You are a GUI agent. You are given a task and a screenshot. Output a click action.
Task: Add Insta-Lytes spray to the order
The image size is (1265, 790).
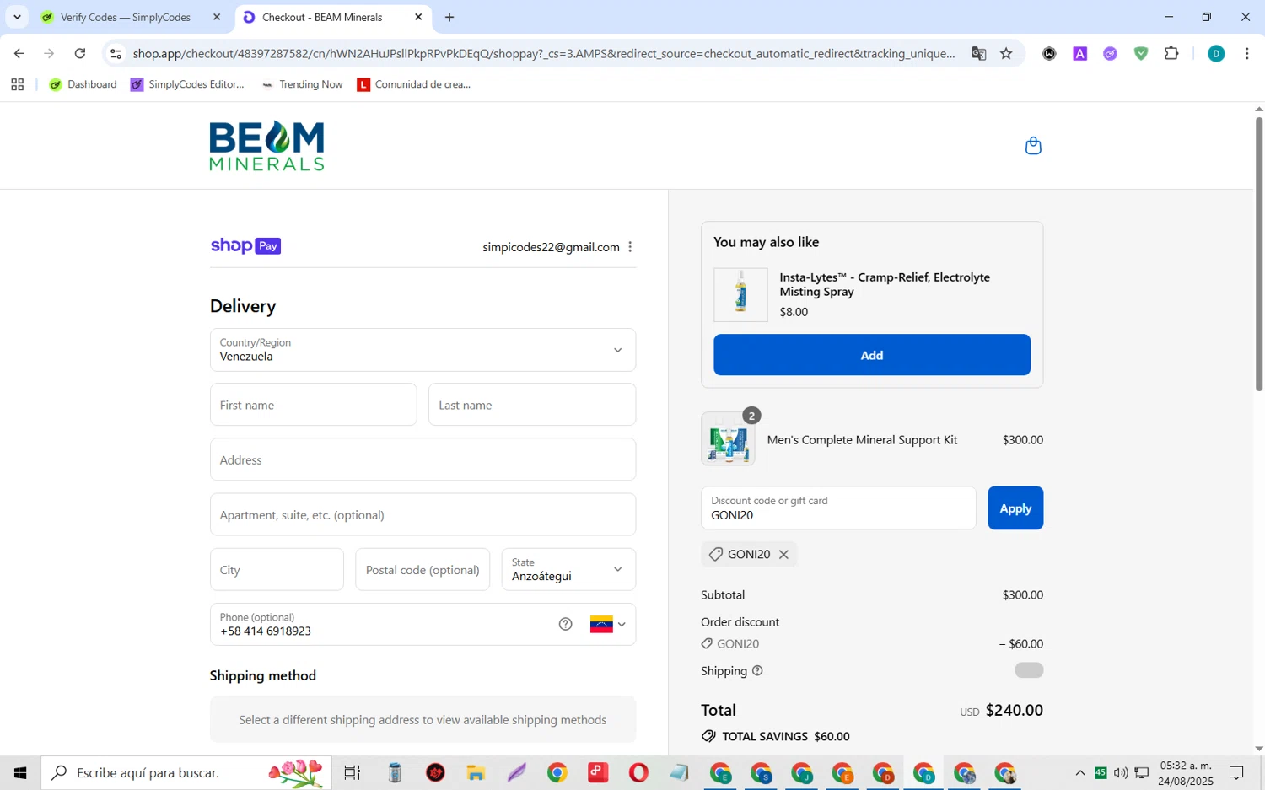(872, 355)
